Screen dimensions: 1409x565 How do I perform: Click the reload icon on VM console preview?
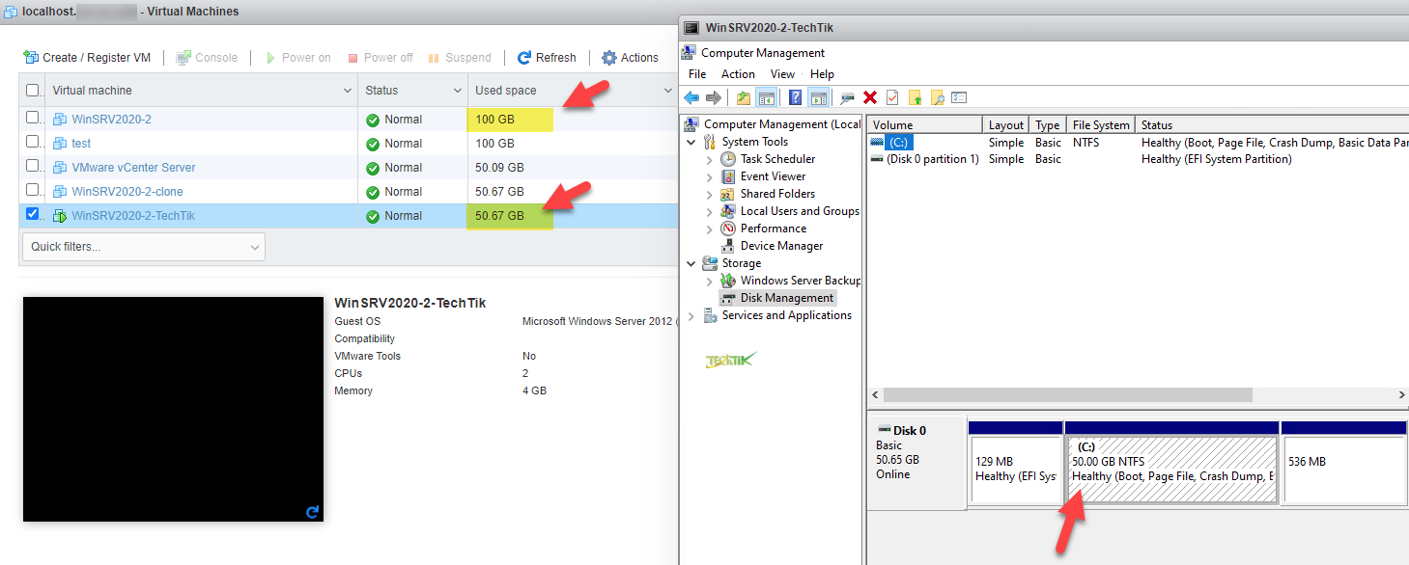(x=312, y=512)
